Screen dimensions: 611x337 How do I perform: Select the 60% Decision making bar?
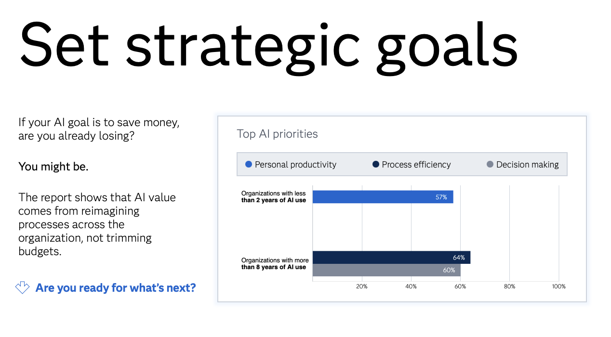click(386, 270)
